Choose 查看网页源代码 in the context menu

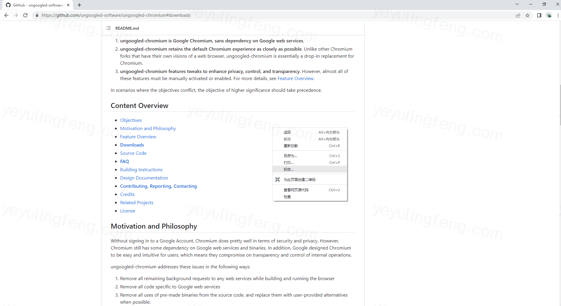click(x=310, y=190)
